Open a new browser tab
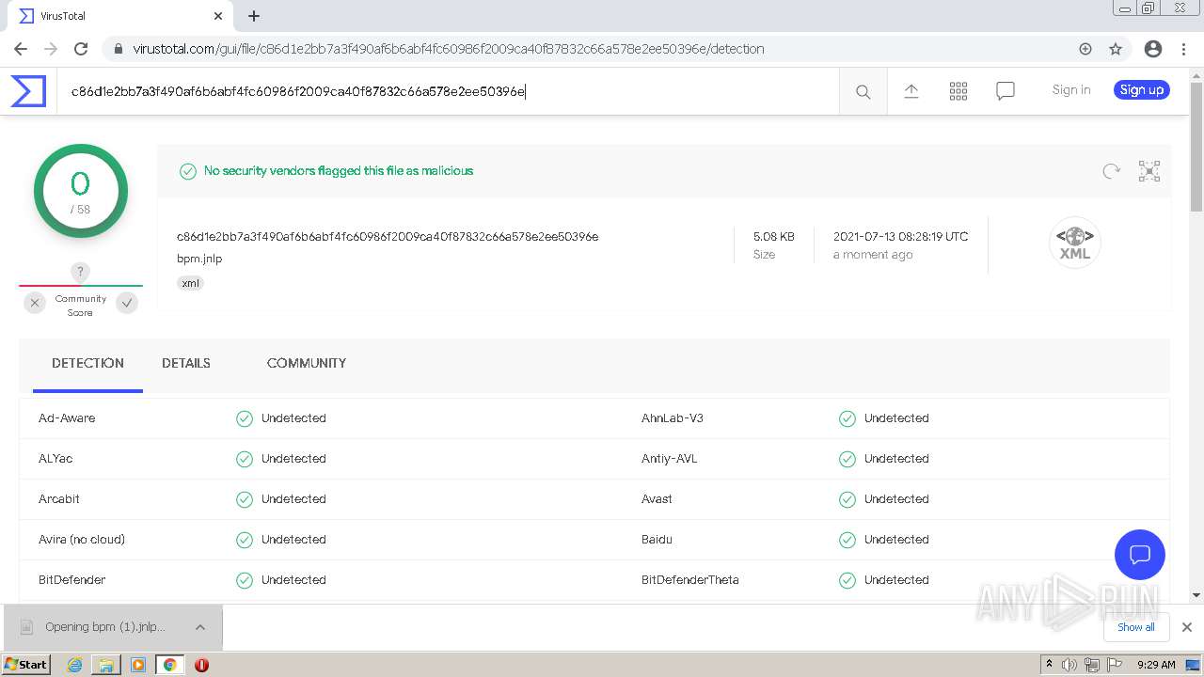 [254, 16]
